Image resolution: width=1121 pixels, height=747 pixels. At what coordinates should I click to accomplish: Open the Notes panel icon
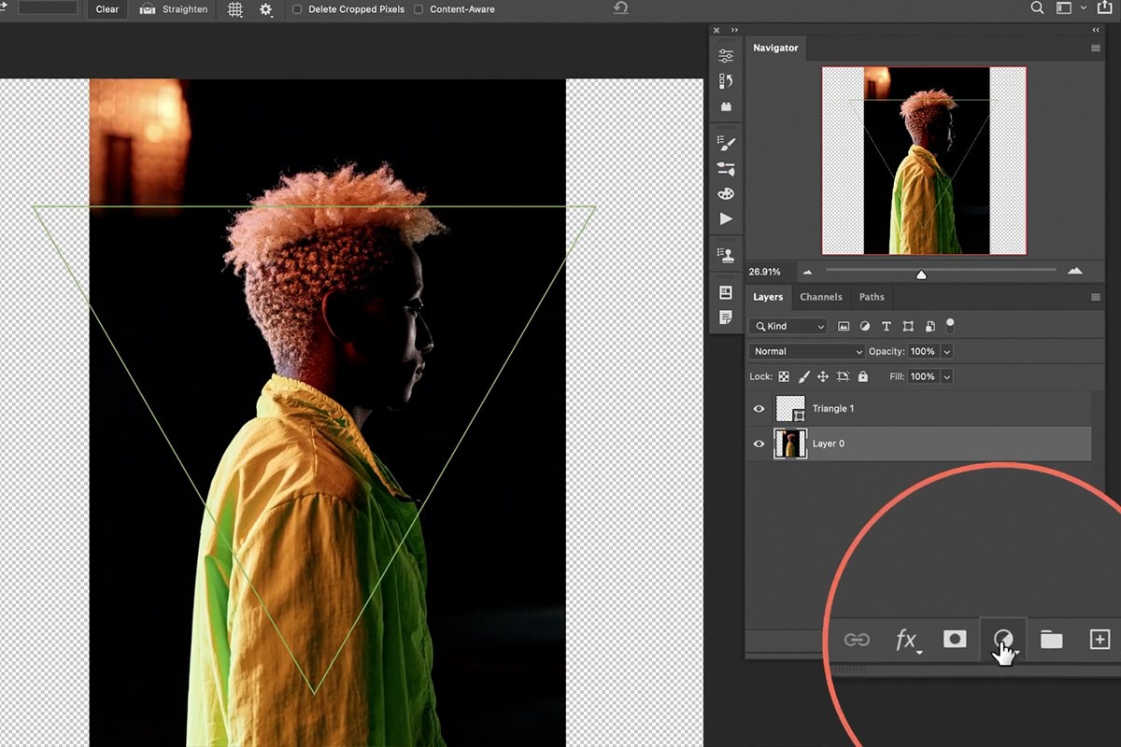click(726, 317)
